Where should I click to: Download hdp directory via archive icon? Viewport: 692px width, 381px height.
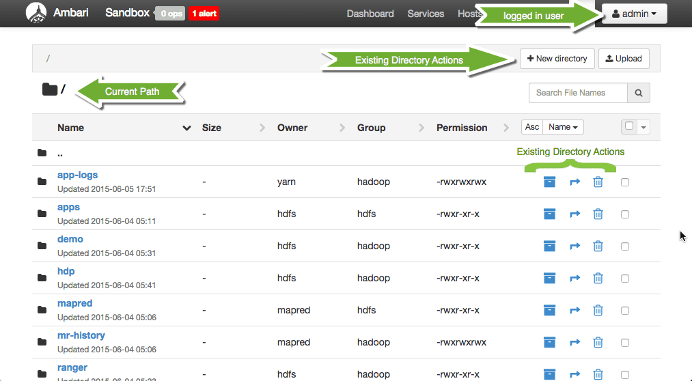coord(549,279)
